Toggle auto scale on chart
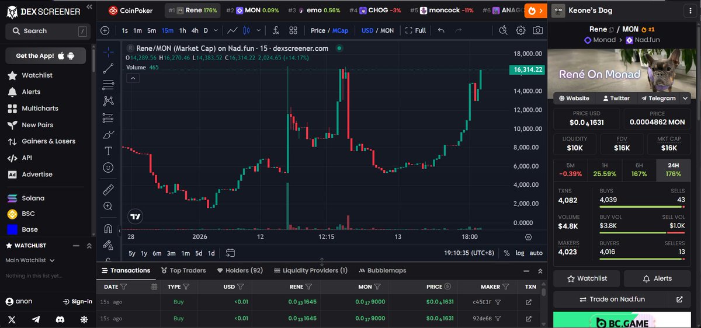This screenshot has height=328, width=701. point(536,253)
